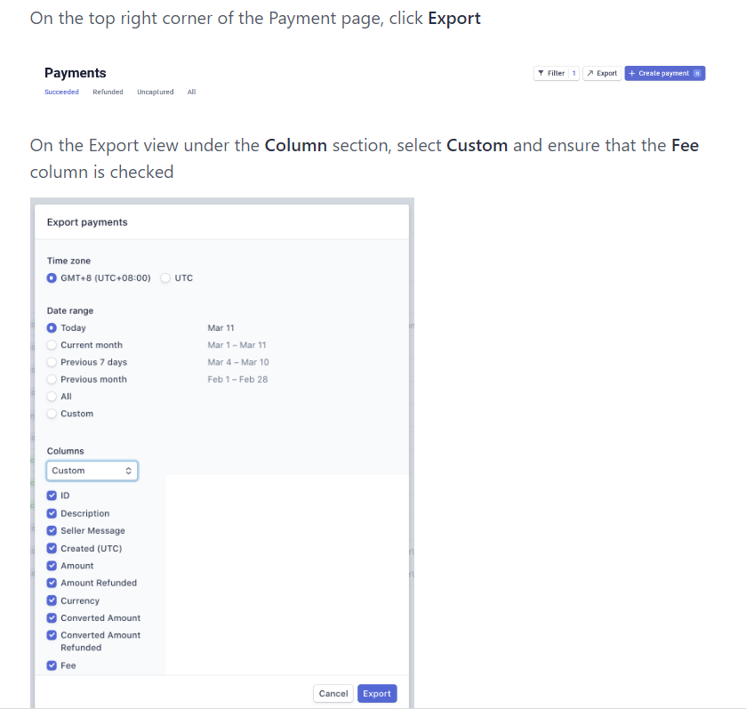The width and height of the screenshot is (746, 709).
Task: Open the Uncaptured payments tab
Action: [155, 92]
